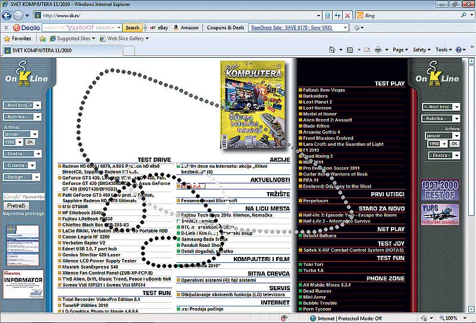Click the YUPS Patriotska Eskadrila banner
This screenshot has height=323, width=476.
tap(440, 215)
